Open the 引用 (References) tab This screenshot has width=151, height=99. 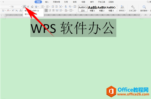(66, 2)
